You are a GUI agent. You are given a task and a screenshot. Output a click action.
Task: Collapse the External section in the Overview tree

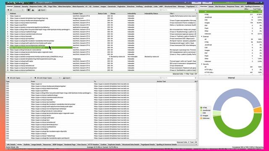pos(202,36)
